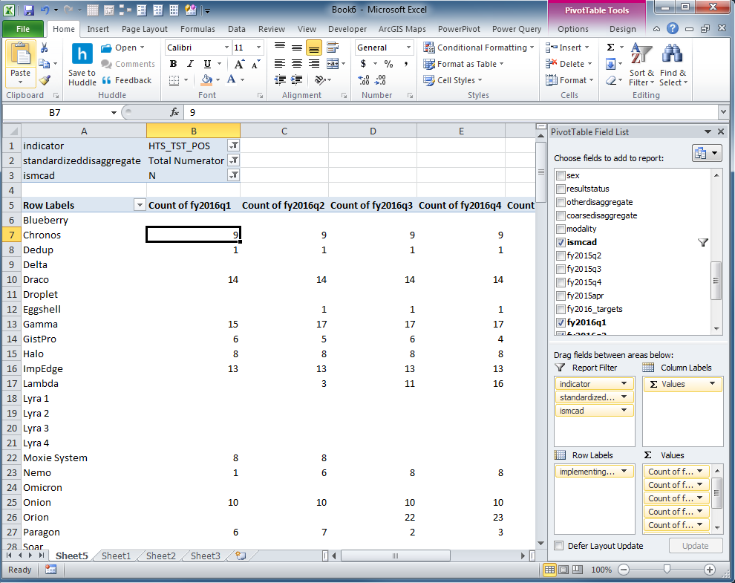
Task: Click Format as Table button
Action: [463, 64]
